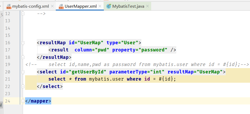Collapse the select block at line 20

tap(23, 72)
